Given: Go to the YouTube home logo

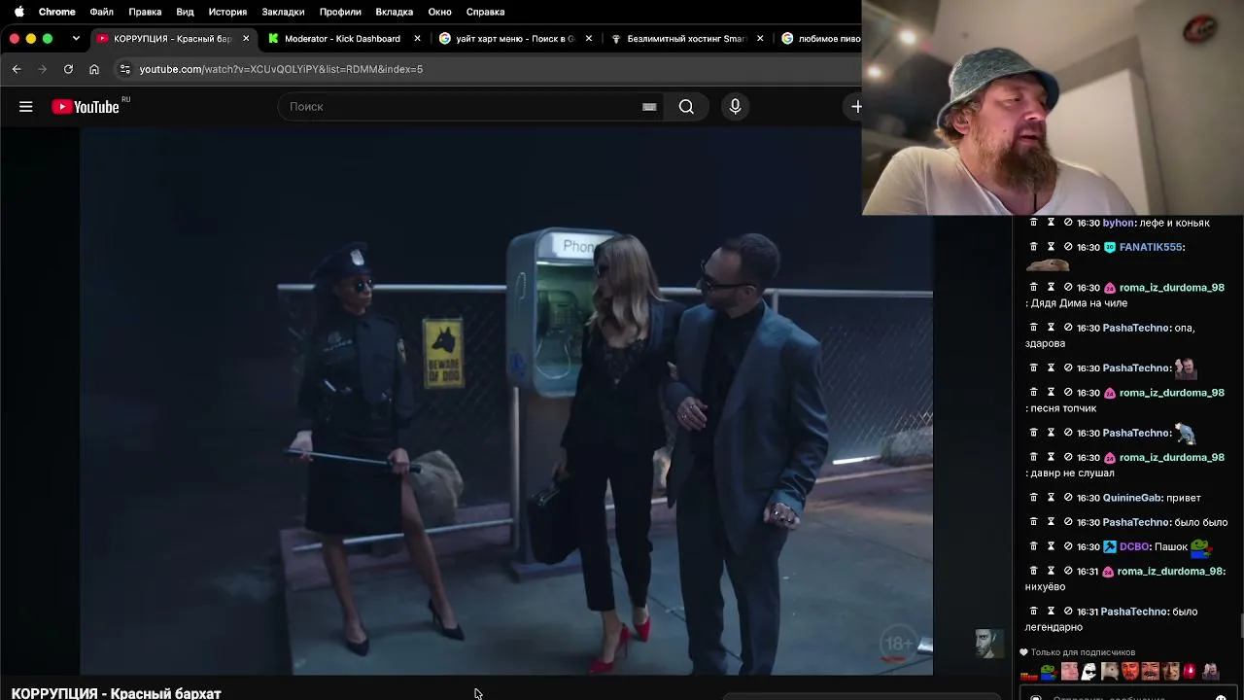Looking at the screenshot, I should (x=86, y=107).
